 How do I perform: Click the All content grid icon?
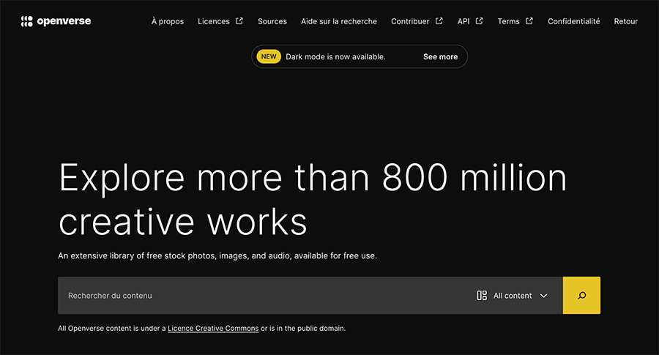pos(482,295)
